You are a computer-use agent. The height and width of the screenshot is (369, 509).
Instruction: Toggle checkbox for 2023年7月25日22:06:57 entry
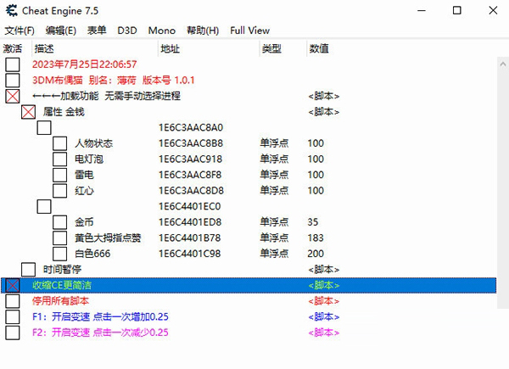[13, 64]
